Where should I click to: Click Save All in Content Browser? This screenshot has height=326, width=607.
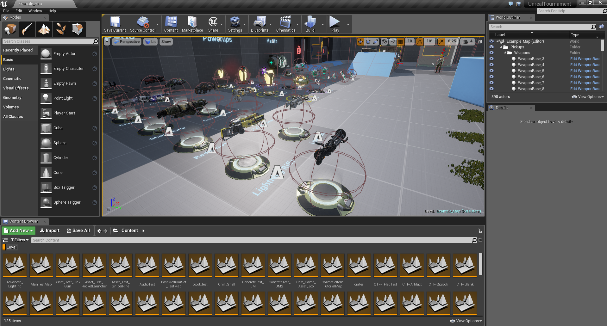point(78,231)
